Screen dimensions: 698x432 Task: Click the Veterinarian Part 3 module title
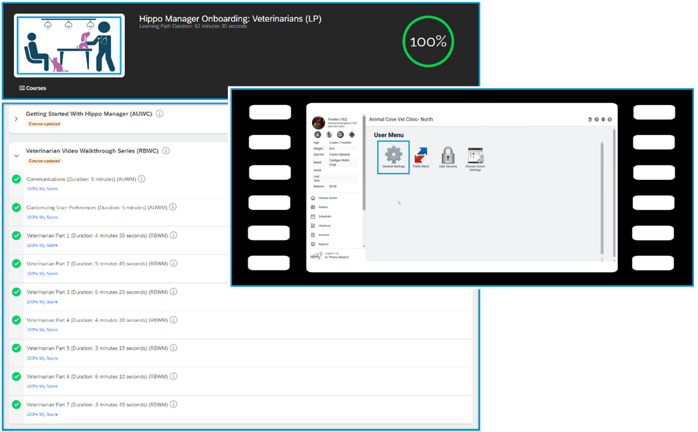coord(97,292)
